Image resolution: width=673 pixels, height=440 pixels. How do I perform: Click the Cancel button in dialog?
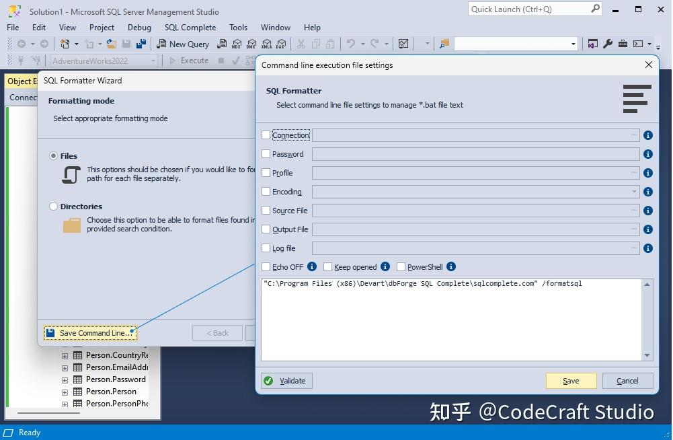pos(627,381)
